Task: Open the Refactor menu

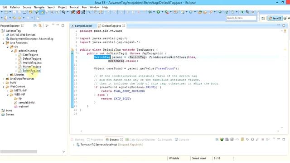Action: [15, 7]
